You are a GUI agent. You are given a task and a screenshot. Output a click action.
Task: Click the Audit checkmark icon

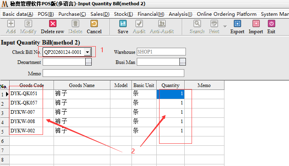[139, 24]
